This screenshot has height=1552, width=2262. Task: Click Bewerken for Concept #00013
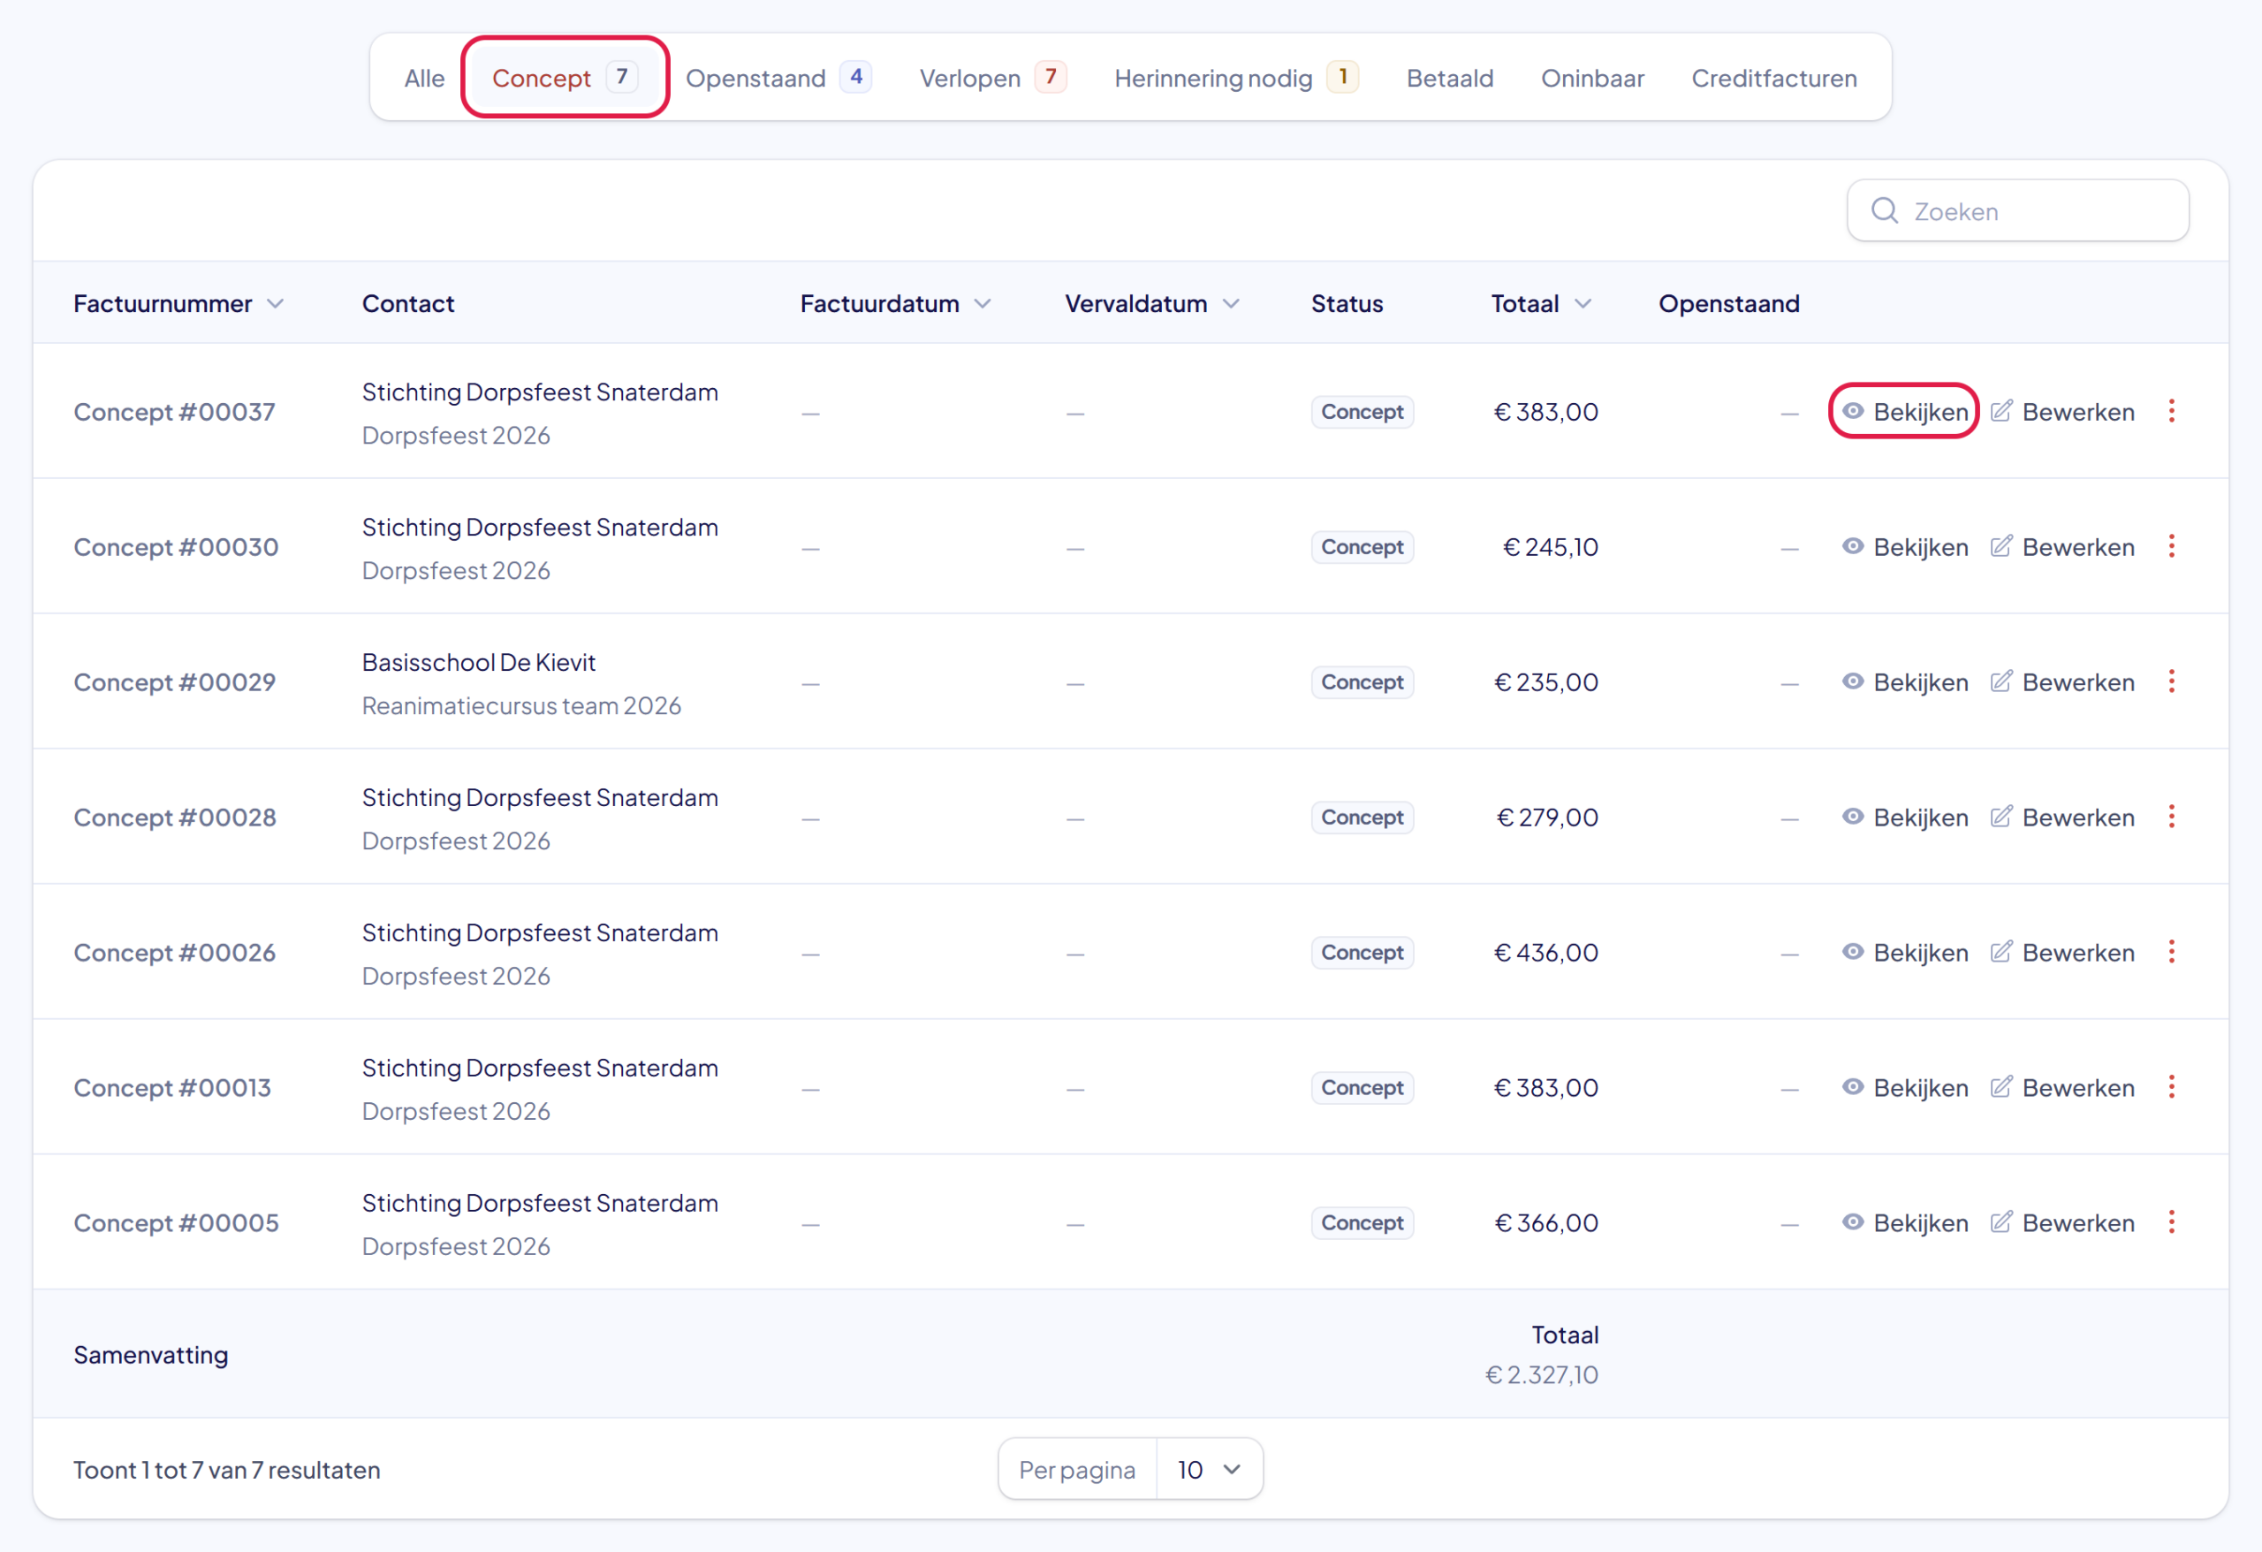click(x=2061, y=1088)
